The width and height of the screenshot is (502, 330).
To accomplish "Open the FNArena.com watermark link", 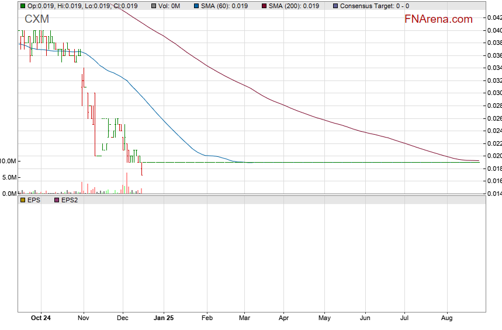I will pos(438,19).
